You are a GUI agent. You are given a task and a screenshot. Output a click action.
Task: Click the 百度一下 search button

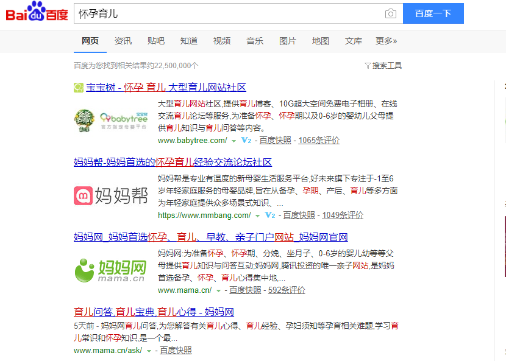tap(433, 13)
